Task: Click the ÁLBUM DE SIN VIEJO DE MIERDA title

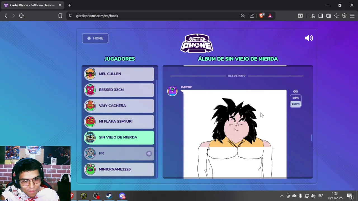Action: (238, 59)
